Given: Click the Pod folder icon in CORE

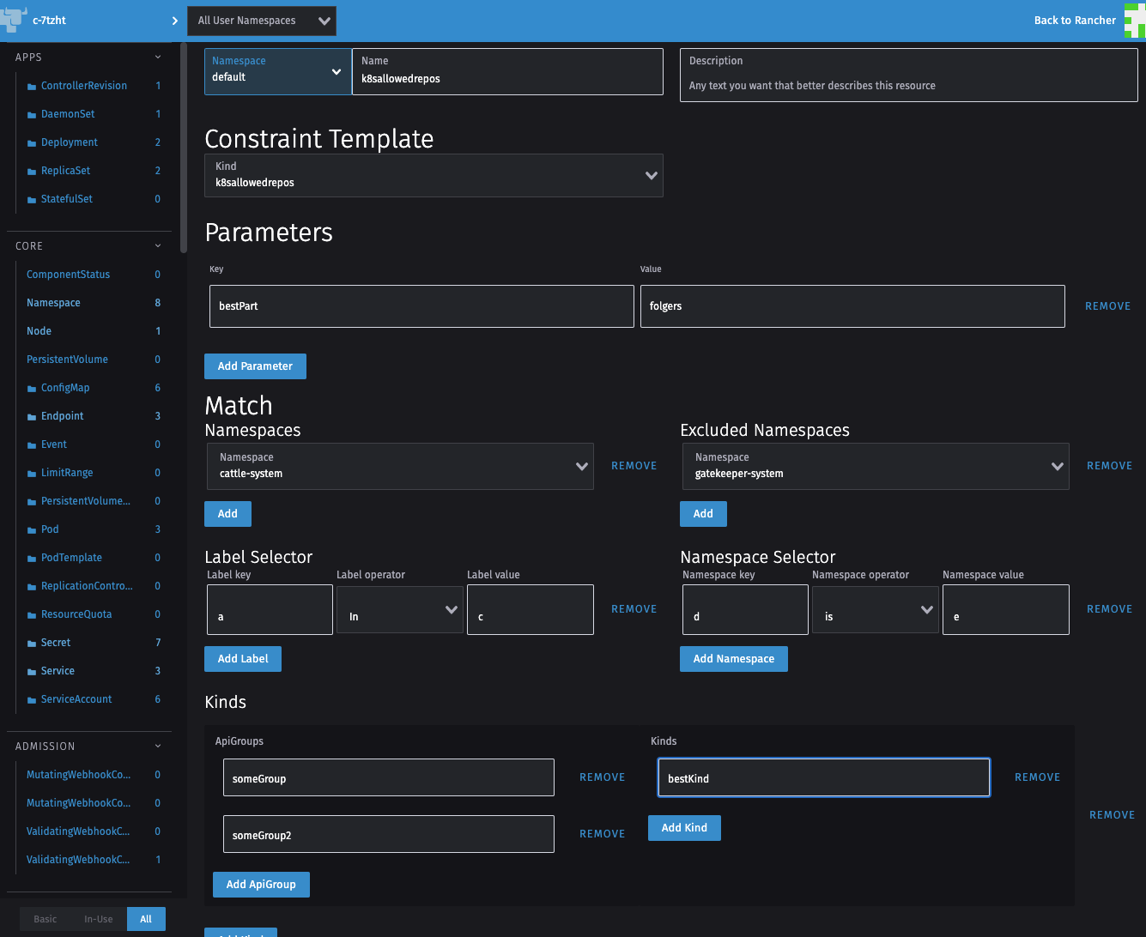Looking at the screenshot, I should click(30, 529).
